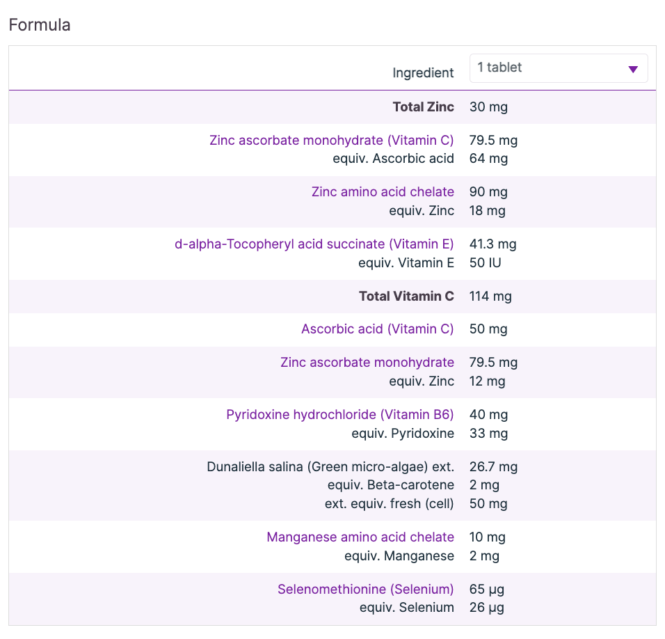Click the 50 IU Vitamin E value
The width and height of the screenshot is (665, 639).
pyautogui.click(x=485, y=263)
